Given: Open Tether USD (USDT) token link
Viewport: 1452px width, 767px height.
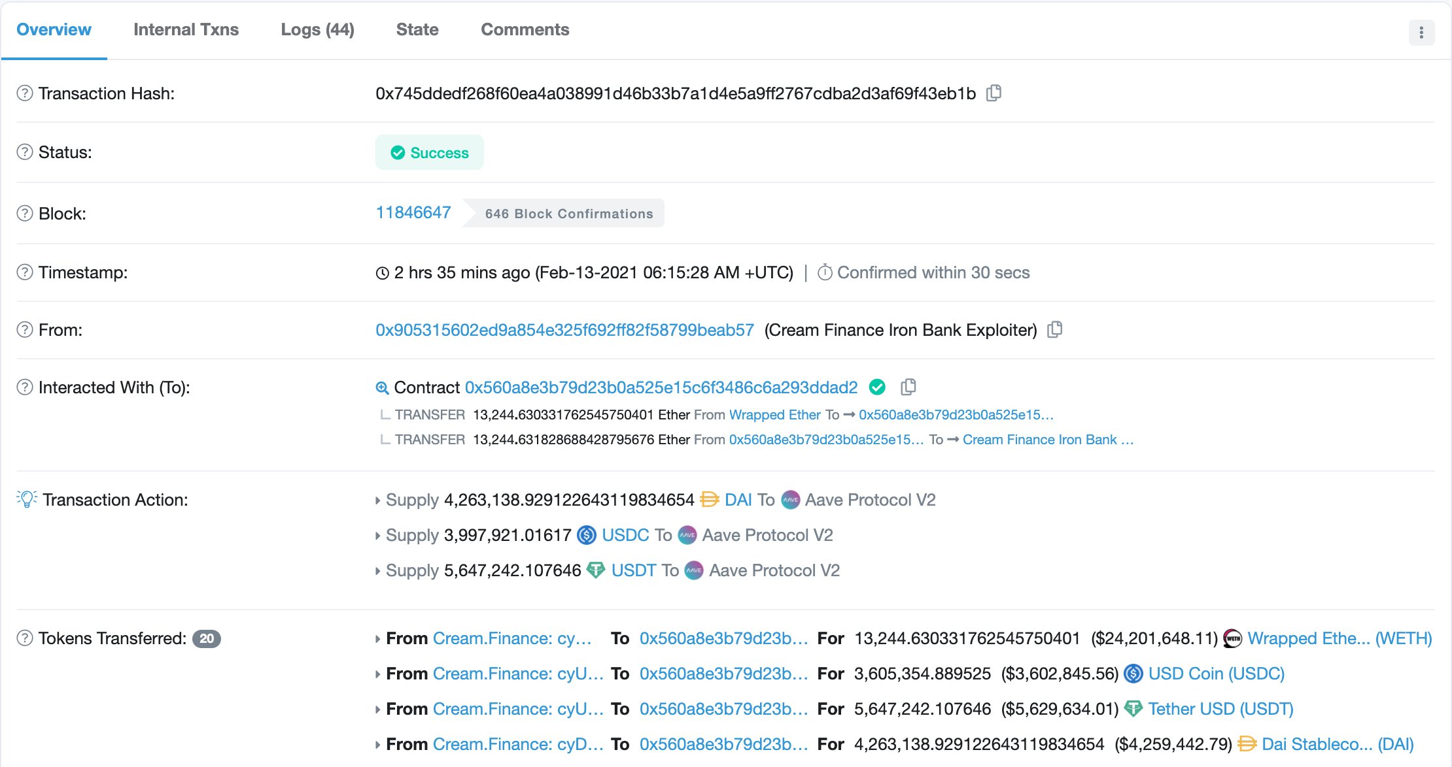Looking at the screenshot, I should coord(1220,709).
